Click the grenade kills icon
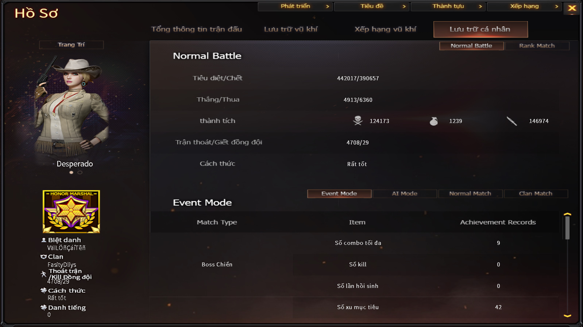 tap(434, 121)
